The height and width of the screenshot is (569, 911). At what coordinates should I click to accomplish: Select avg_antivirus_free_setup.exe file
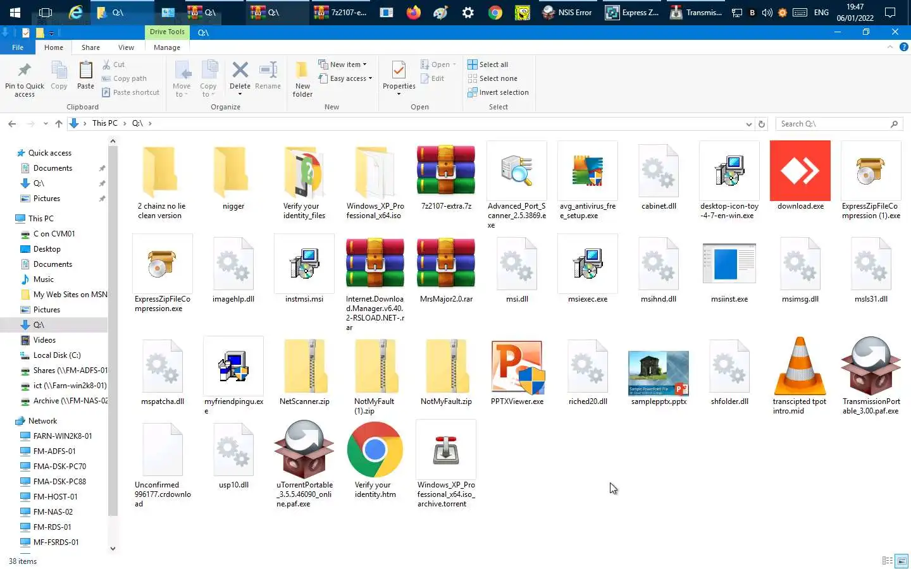coord(588,181)
